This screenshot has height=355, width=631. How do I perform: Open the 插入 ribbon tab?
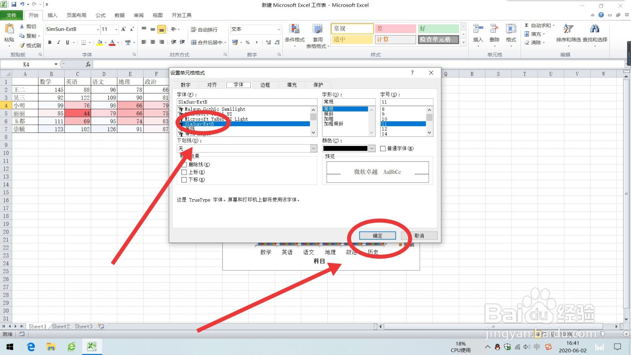click(52, 15)
